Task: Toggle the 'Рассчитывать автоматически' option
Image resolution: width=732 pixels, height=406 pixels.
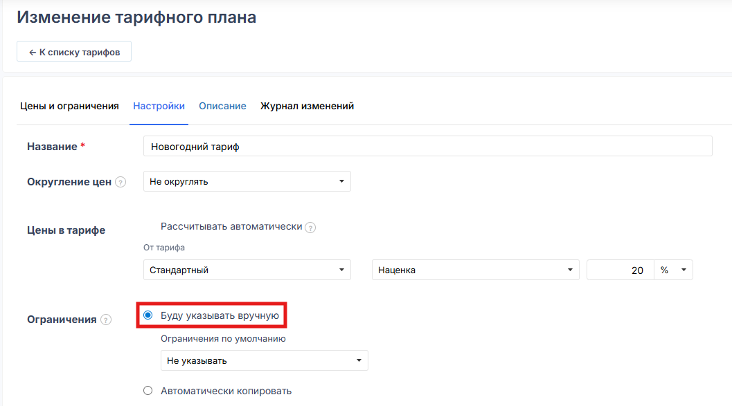Action: tap(231, 227)
